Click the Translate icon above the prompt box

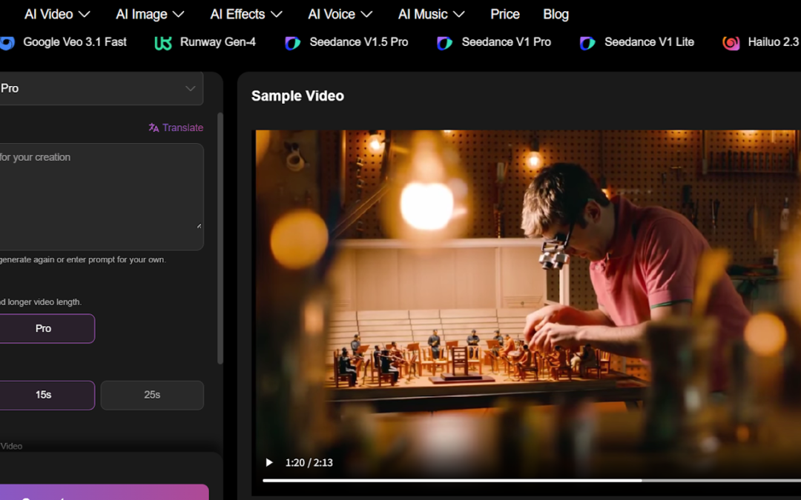coord(154,127)
